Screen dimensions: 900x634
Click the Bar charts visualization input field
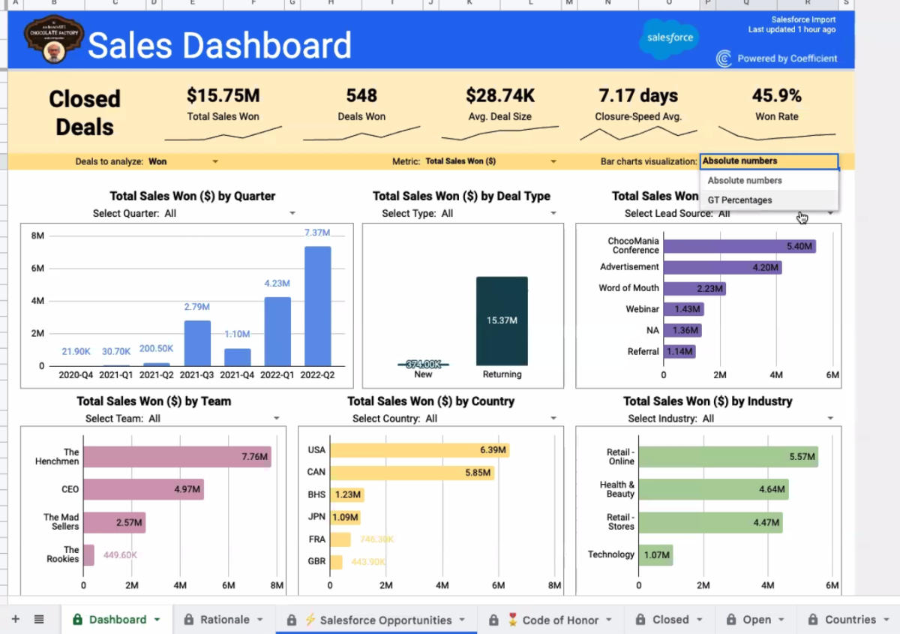click(768, 161)
